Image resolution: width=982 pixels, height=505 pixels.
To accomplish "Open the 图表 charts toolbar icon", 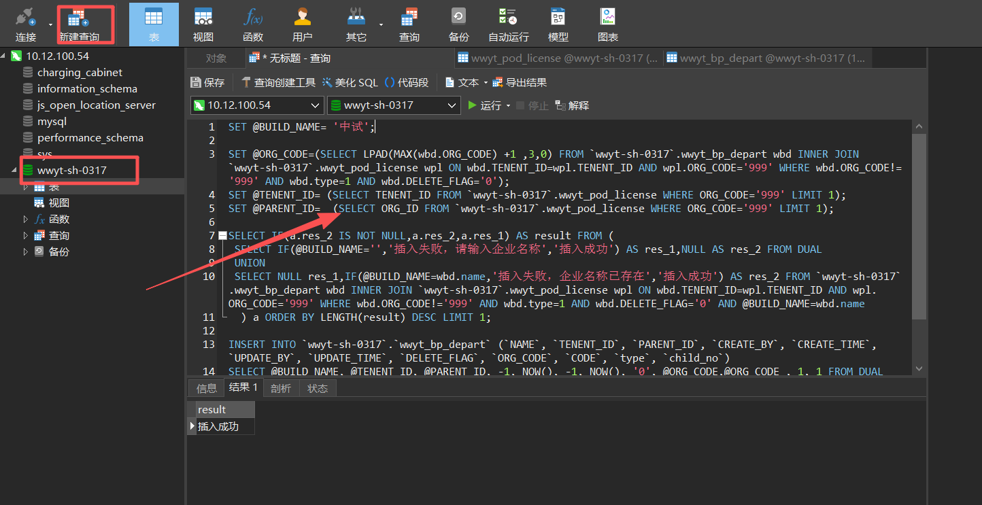I will point(607,24).
